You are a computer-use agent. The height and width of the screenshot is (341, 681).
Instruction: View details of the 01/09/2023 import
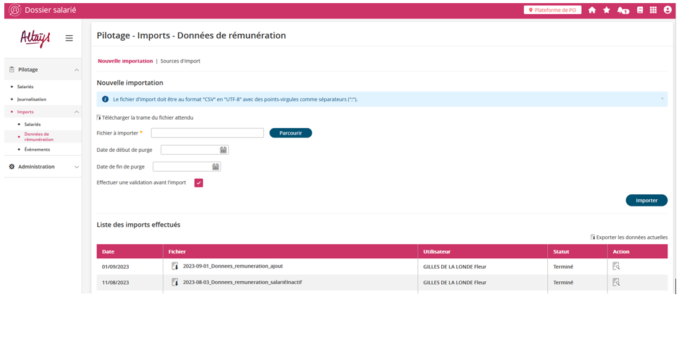click(616, 266)
